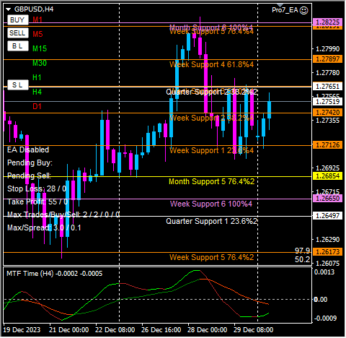Click the MTF Time (H4) indicator label
The height and width of the screenshot is (338, 346).
(x=55, y=274)
